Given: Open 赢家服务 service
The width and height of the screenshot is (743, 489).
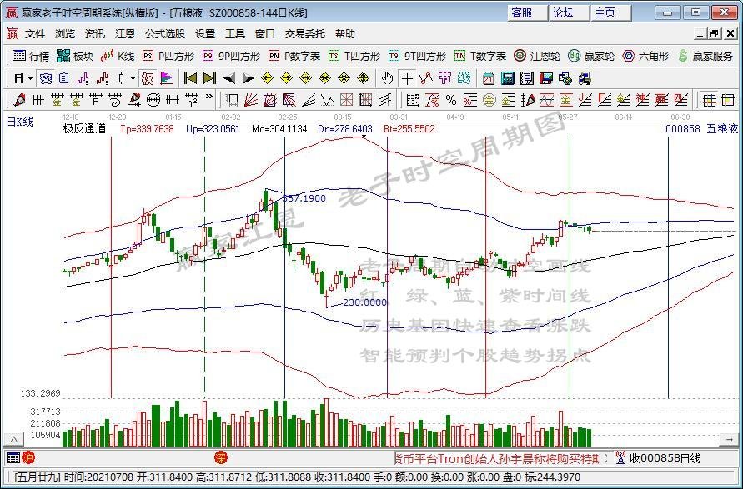Looking at the screenshot, I should click(705, 57).
